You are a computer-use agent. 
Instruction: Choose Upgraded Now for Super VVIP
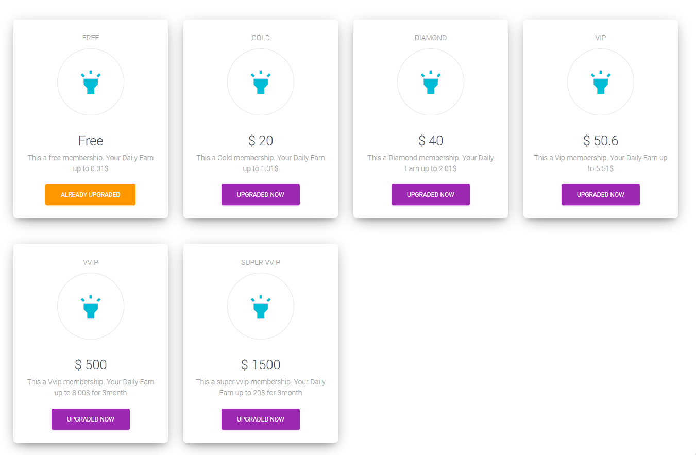click(x=261, y=419)
